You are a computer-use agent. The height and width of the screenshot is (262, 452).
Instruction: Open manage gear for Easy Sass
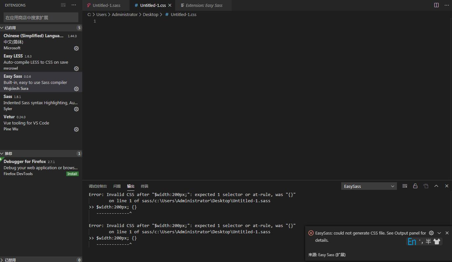coord(76,89)
